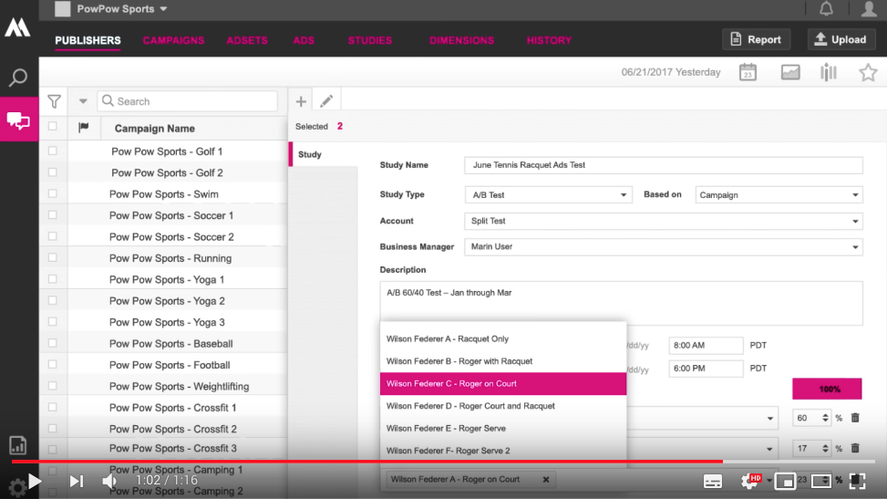Adjust the 60 percent stepper arrows
Viewport: 887px width, 499px height.
[825, 418]
